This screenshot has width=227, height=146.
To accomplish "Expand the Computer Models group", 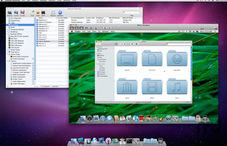I will [7, 29].
